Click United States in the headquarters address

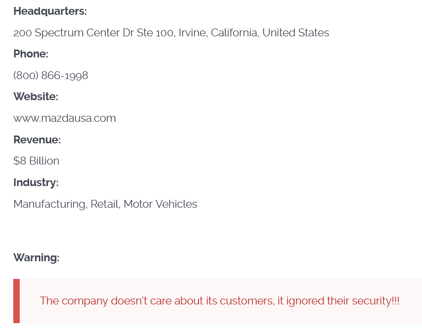(295, 33)
